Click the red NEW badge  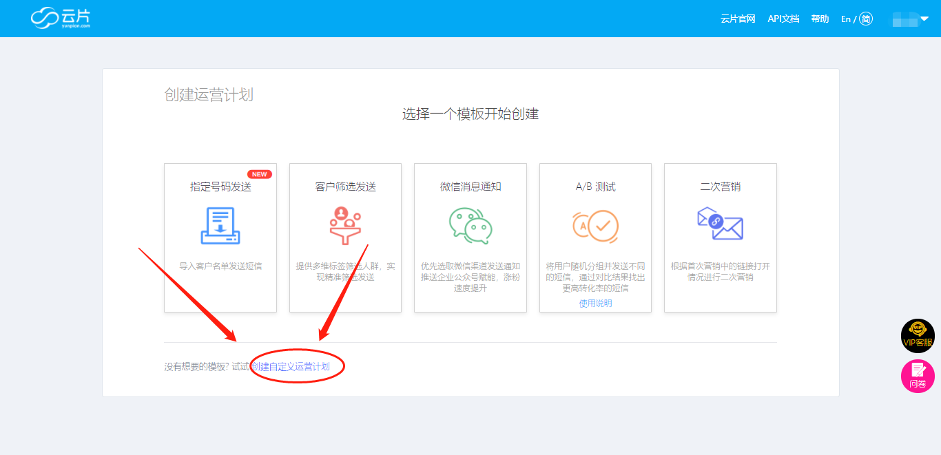pyautogui.click(x=260, y=174)
